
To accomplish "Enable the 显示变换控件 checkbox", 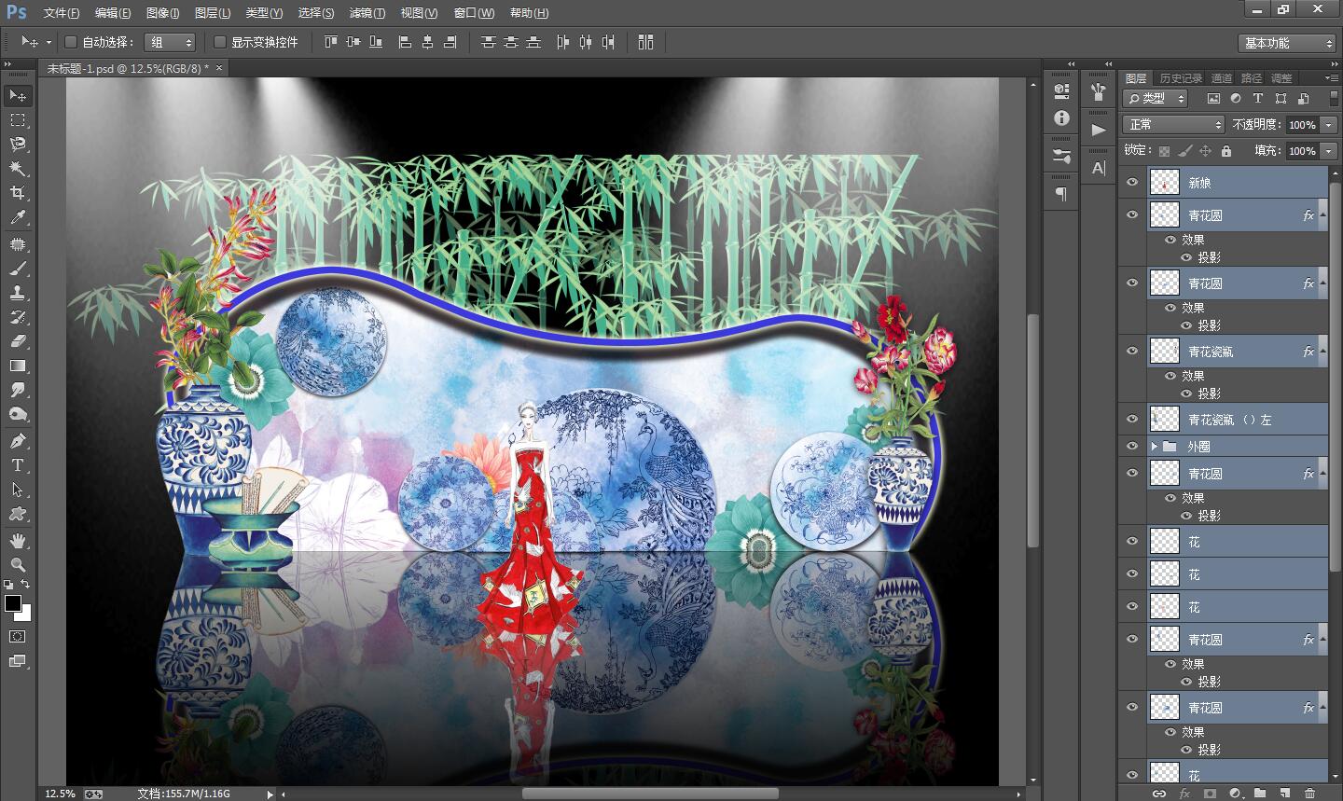I will tap(220, 42).
